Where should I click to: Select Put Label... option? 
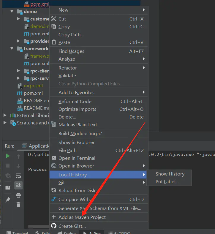[x=167, y=182]
